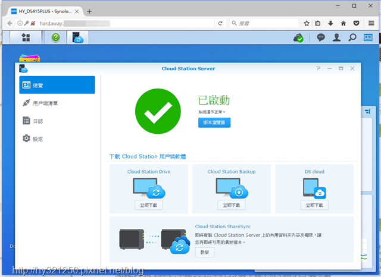Close the HY_DS415PLUS browser tab
The height and width of the screenshot is (277, 381).
tap(77, 11)
